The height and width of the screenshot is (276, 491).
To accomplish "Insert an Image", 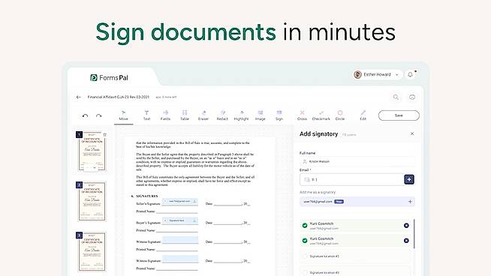I will tap(261, 115).
